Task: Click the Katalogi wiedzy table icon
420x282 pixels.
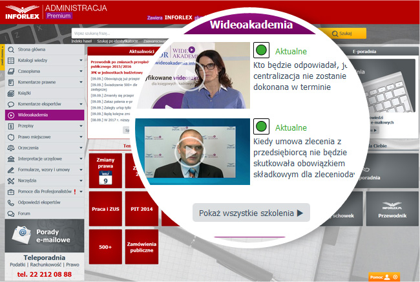Action: [11, 61]
